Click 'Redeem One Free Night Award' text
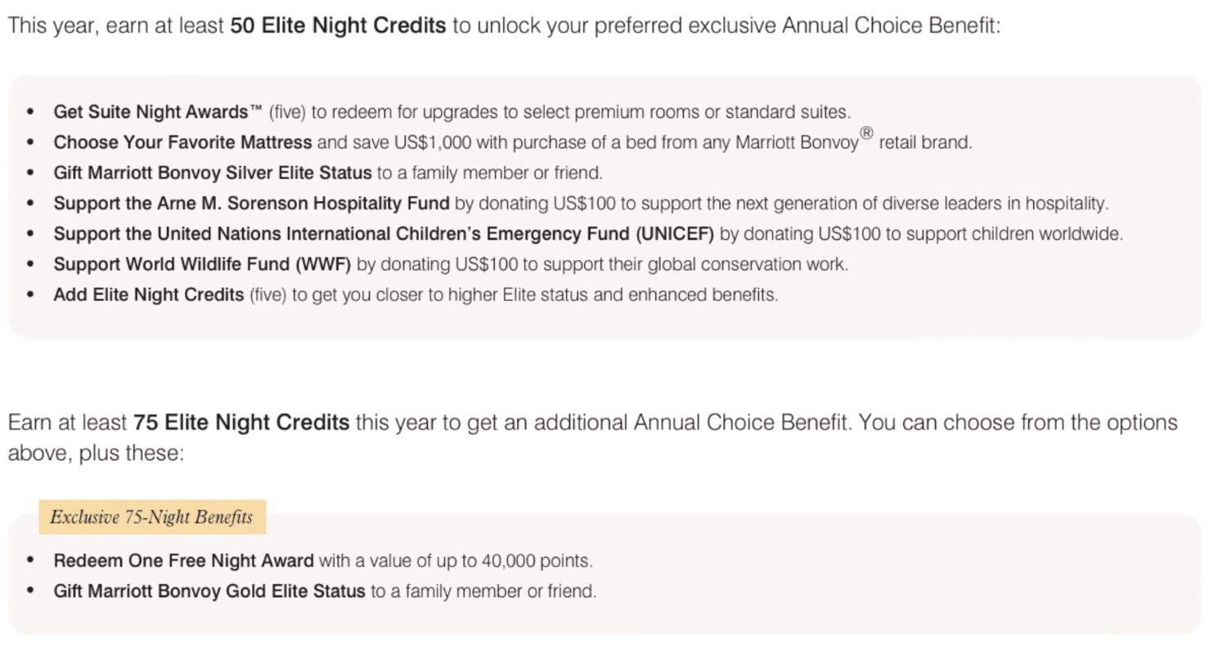Image resolution: width=1227 pixels, height=660 pixels. [184, 561]
